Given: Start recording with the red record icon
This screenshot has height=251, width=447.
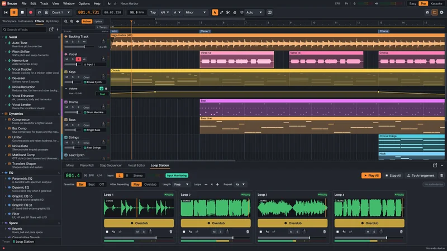Looking at the screenshot, I should (x=31, y=12).
